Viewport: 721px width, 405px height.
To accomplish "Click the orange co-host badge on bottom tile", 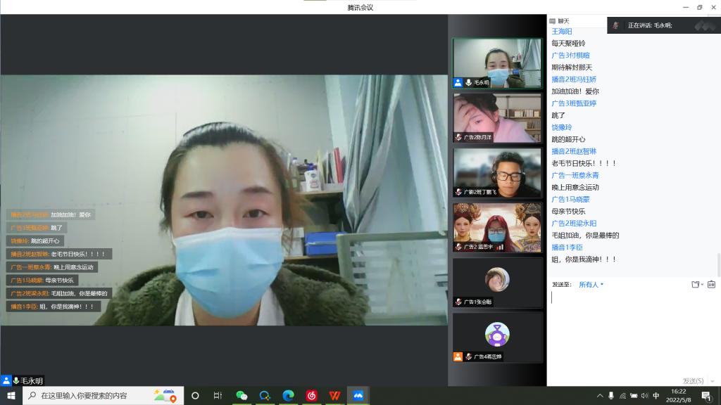I will click(x=458, y=356).
